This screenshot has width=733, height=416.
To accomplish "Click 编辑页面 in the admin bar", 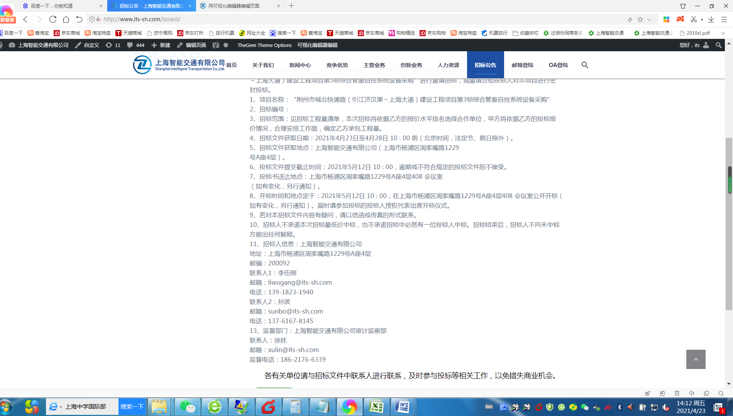I will (x=191, y=45).
